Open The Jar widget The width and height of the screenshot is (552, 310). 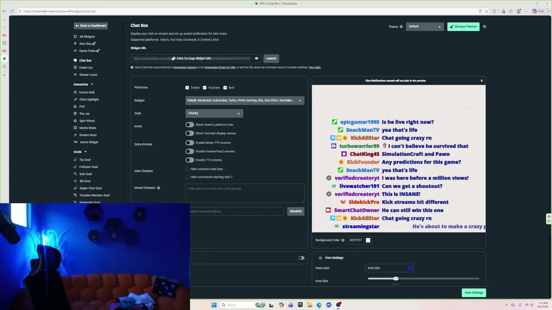[x=85, y=114]
